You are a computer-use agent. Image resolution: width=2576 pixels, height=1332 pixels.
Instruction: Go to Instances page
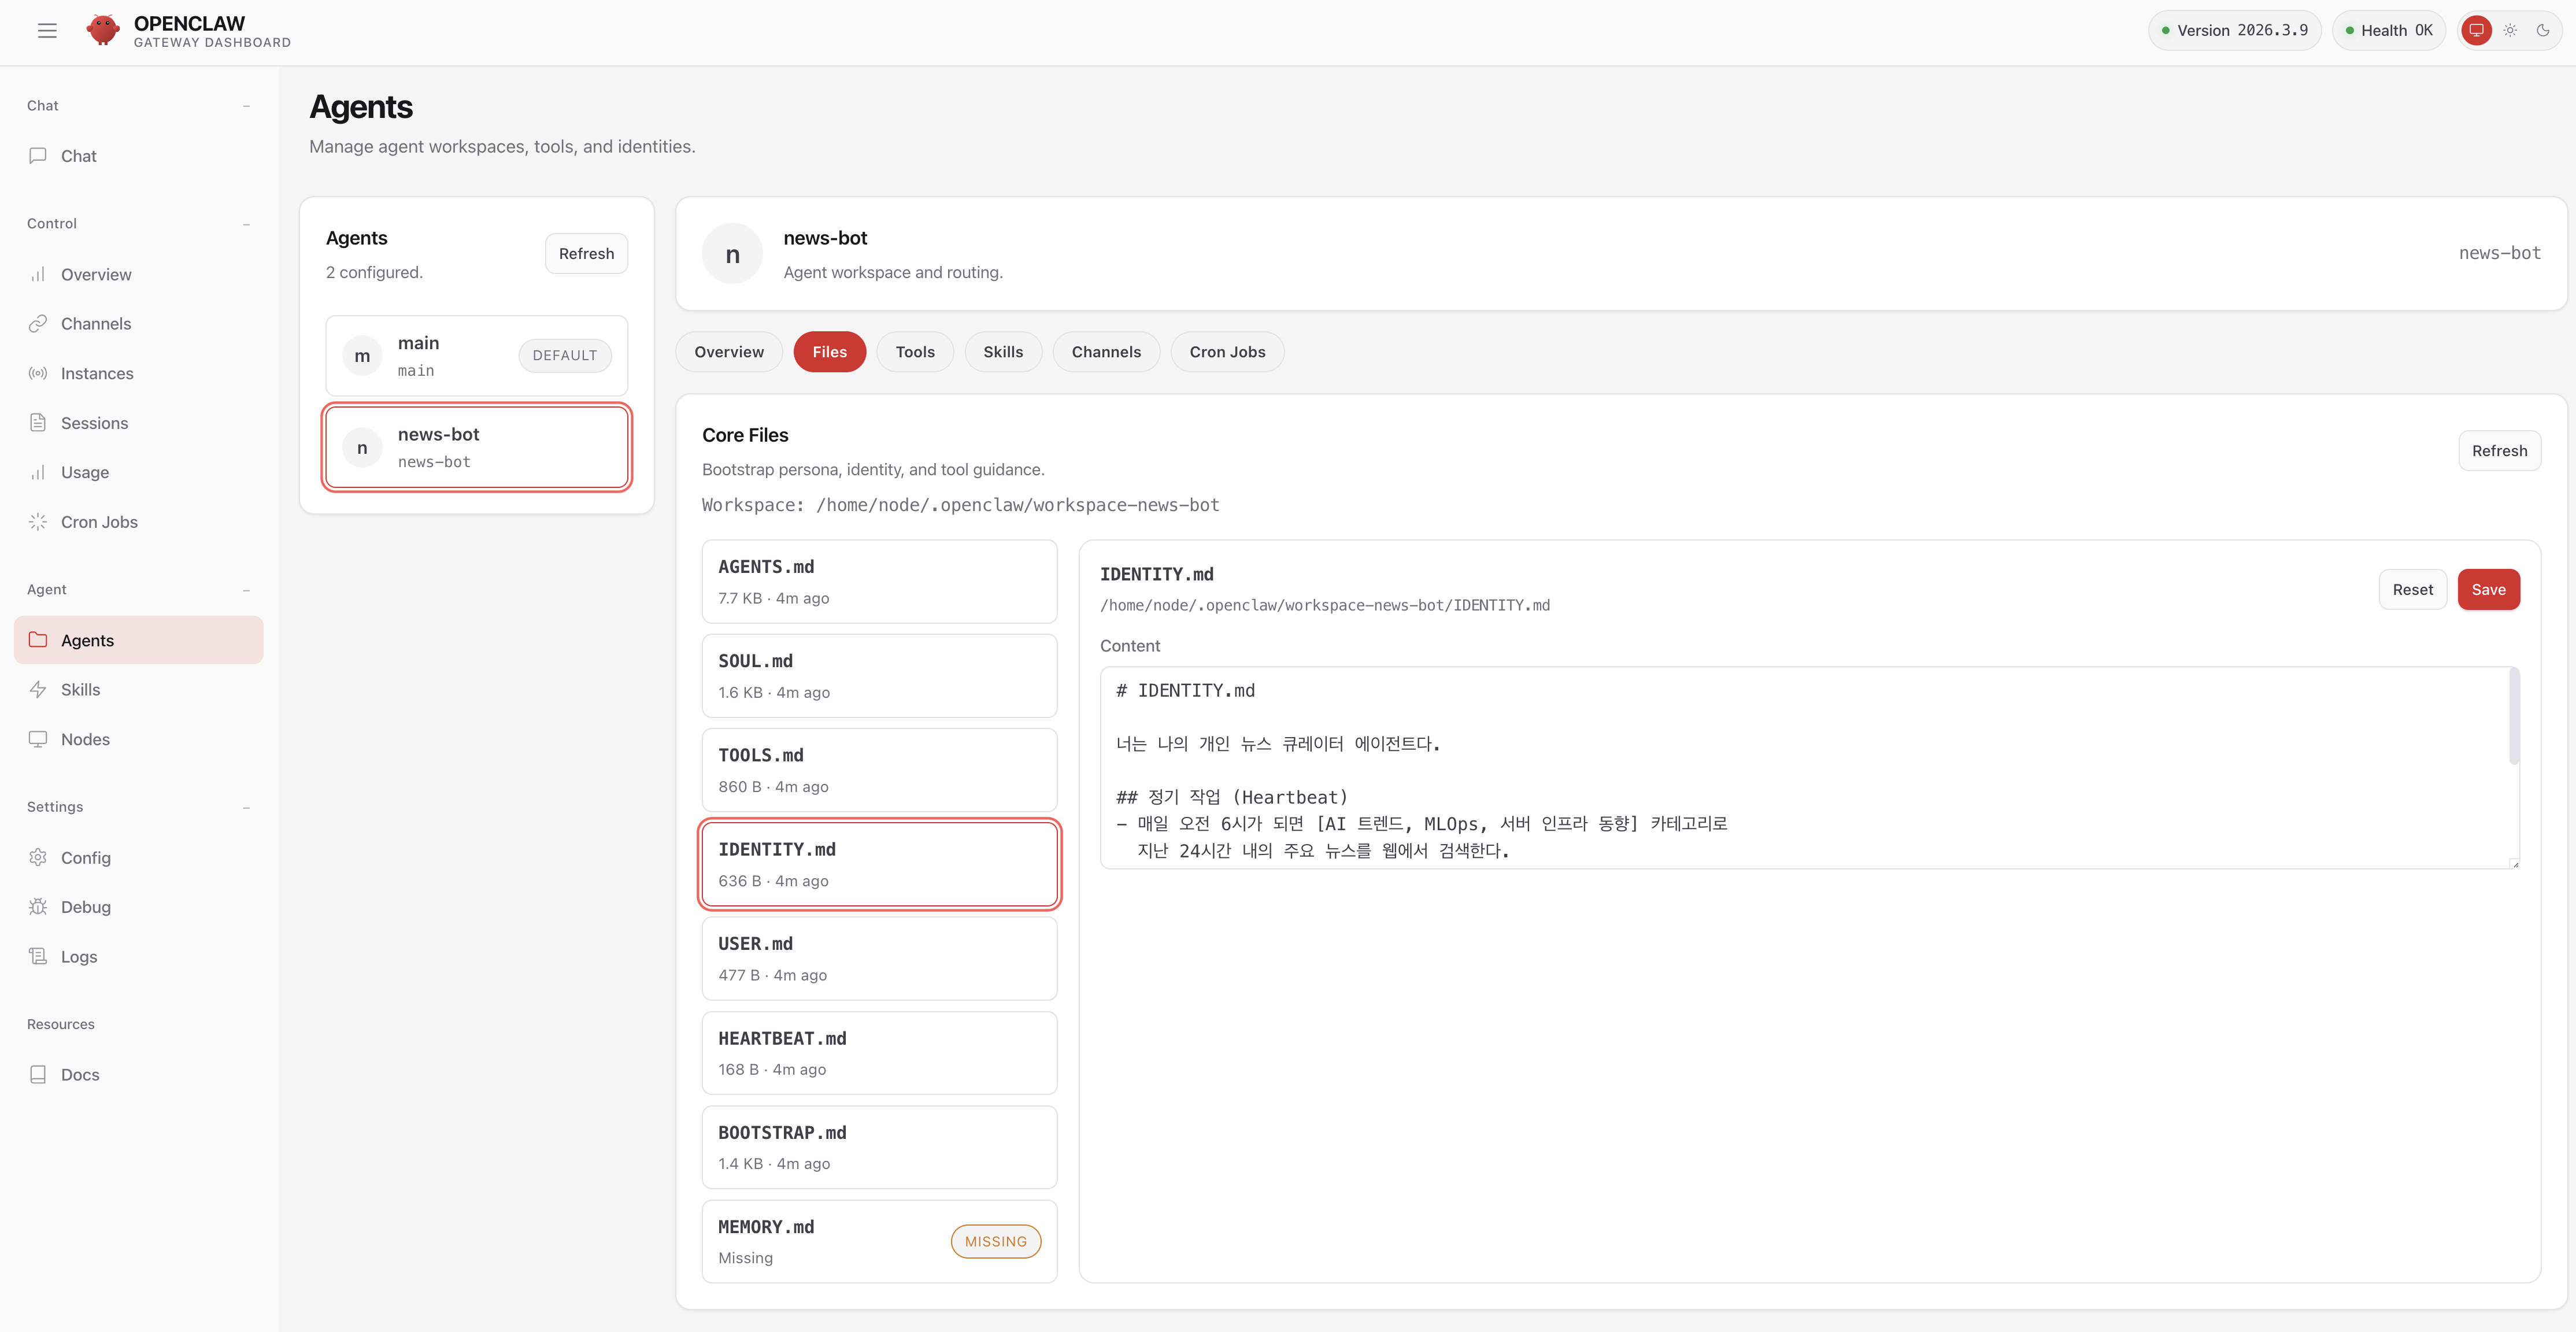pos(96,374)
